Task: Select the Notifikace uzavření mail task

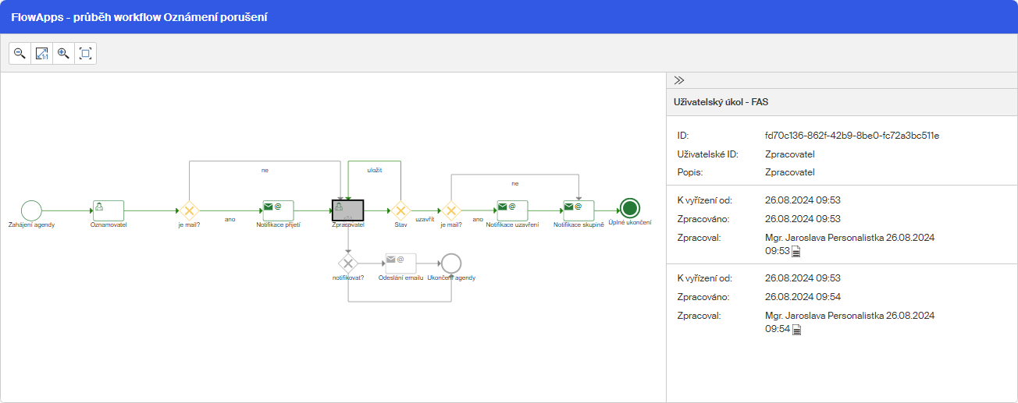Action: click(512, 210)
